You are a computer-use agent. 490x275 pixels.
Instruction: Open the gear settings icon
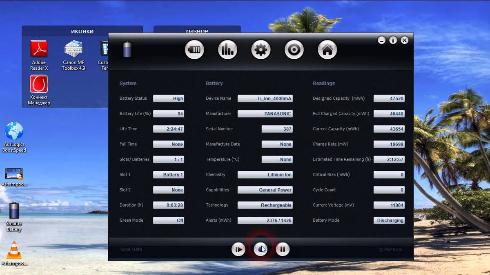tap(261, 50)
